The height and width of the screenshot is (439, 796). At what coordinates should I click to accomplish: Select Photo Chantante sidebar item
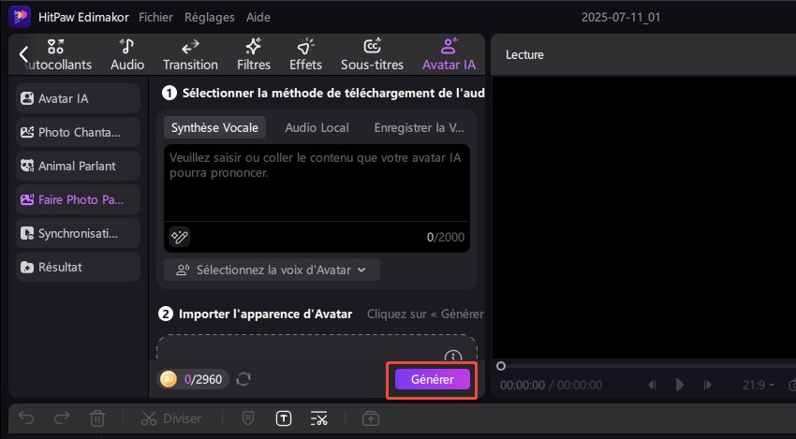coord(78,133)
